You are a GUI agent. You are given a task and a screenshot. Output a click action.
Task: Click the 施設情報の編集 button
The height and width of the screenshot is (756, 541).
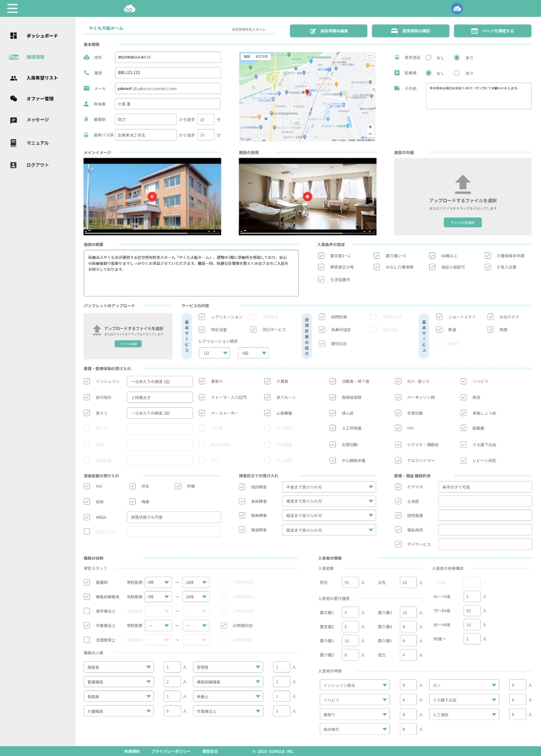click(x=328, y=31)
